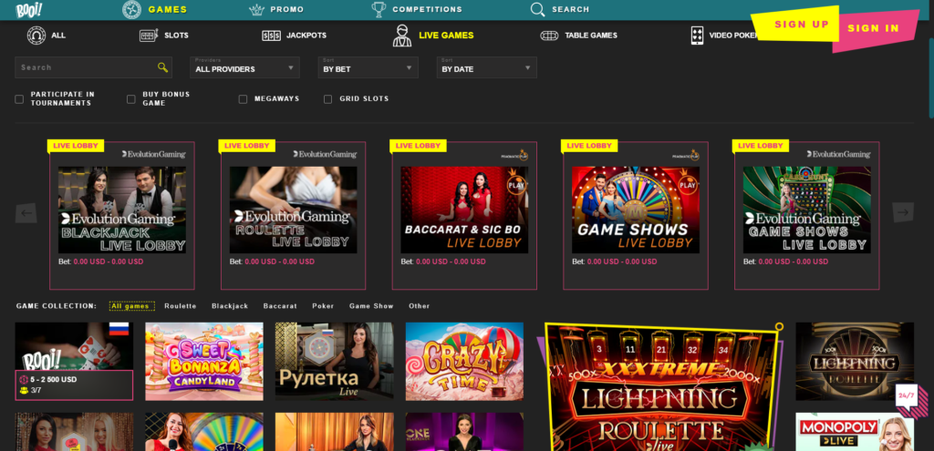
Task: Select the All games horseshoe icon
Action: [x=36, y=36]
